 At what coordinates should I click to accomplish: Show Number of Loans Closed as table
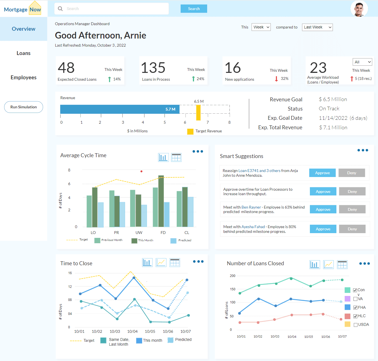(342, 264)
